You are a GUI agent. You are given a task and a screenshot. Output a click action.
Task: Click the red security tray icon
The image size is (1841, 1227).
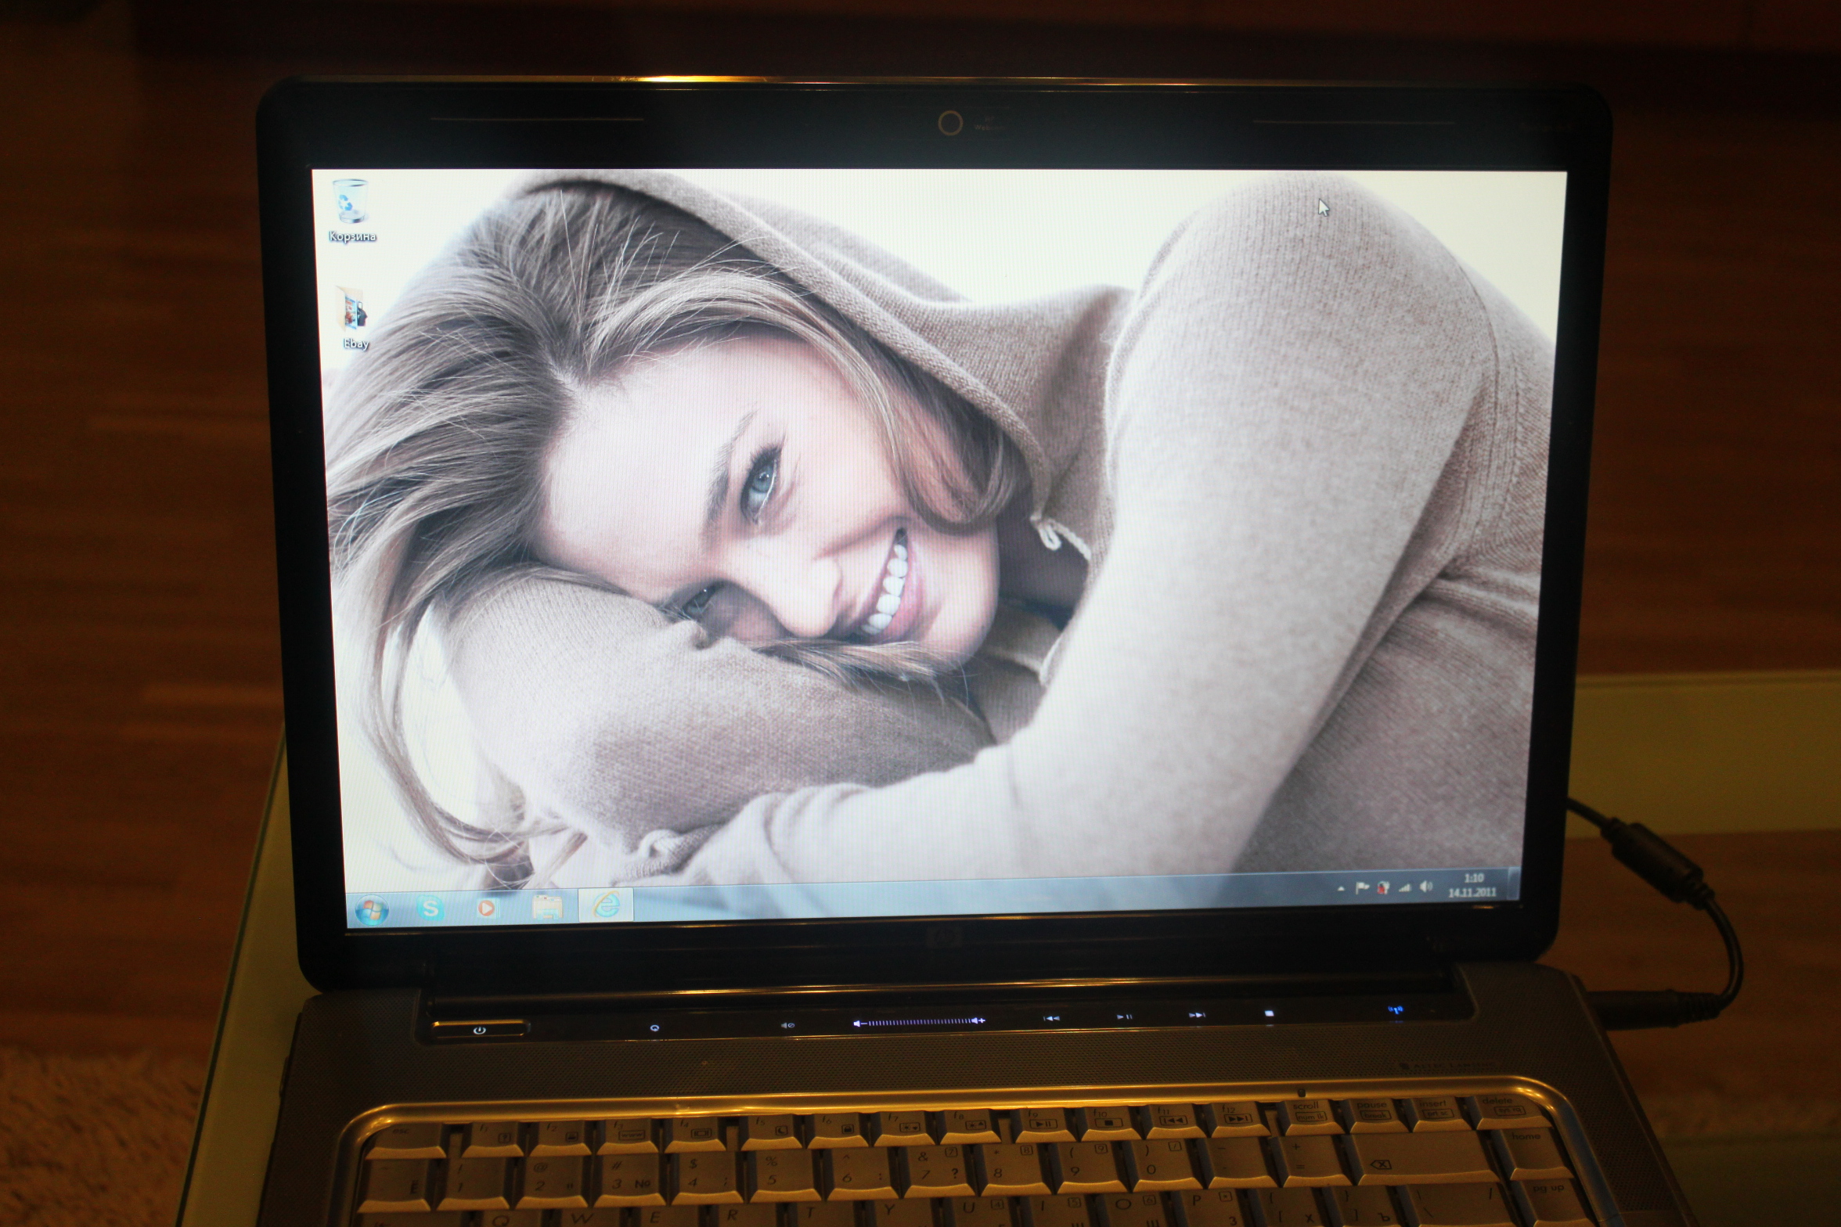1383,887
